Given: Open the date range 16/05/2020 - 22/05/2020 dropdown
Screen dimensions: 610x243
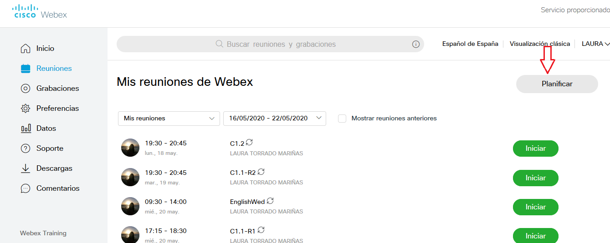Looking at the screenshot, I should [274, 119].
